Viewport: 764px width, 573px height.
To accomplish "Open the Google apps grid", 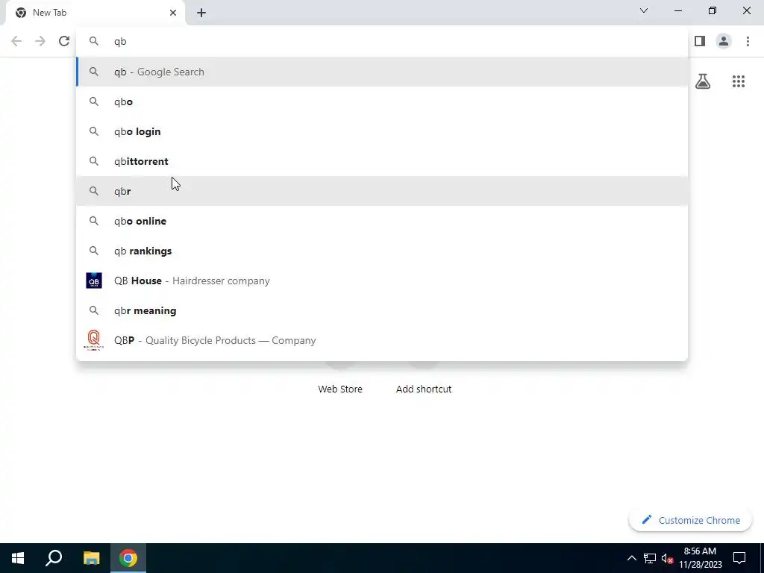I will click(738, 81).
